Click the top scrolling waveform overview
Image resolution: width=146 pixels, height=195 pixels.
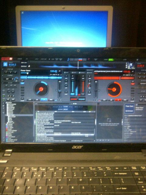[x=78, y=65]
